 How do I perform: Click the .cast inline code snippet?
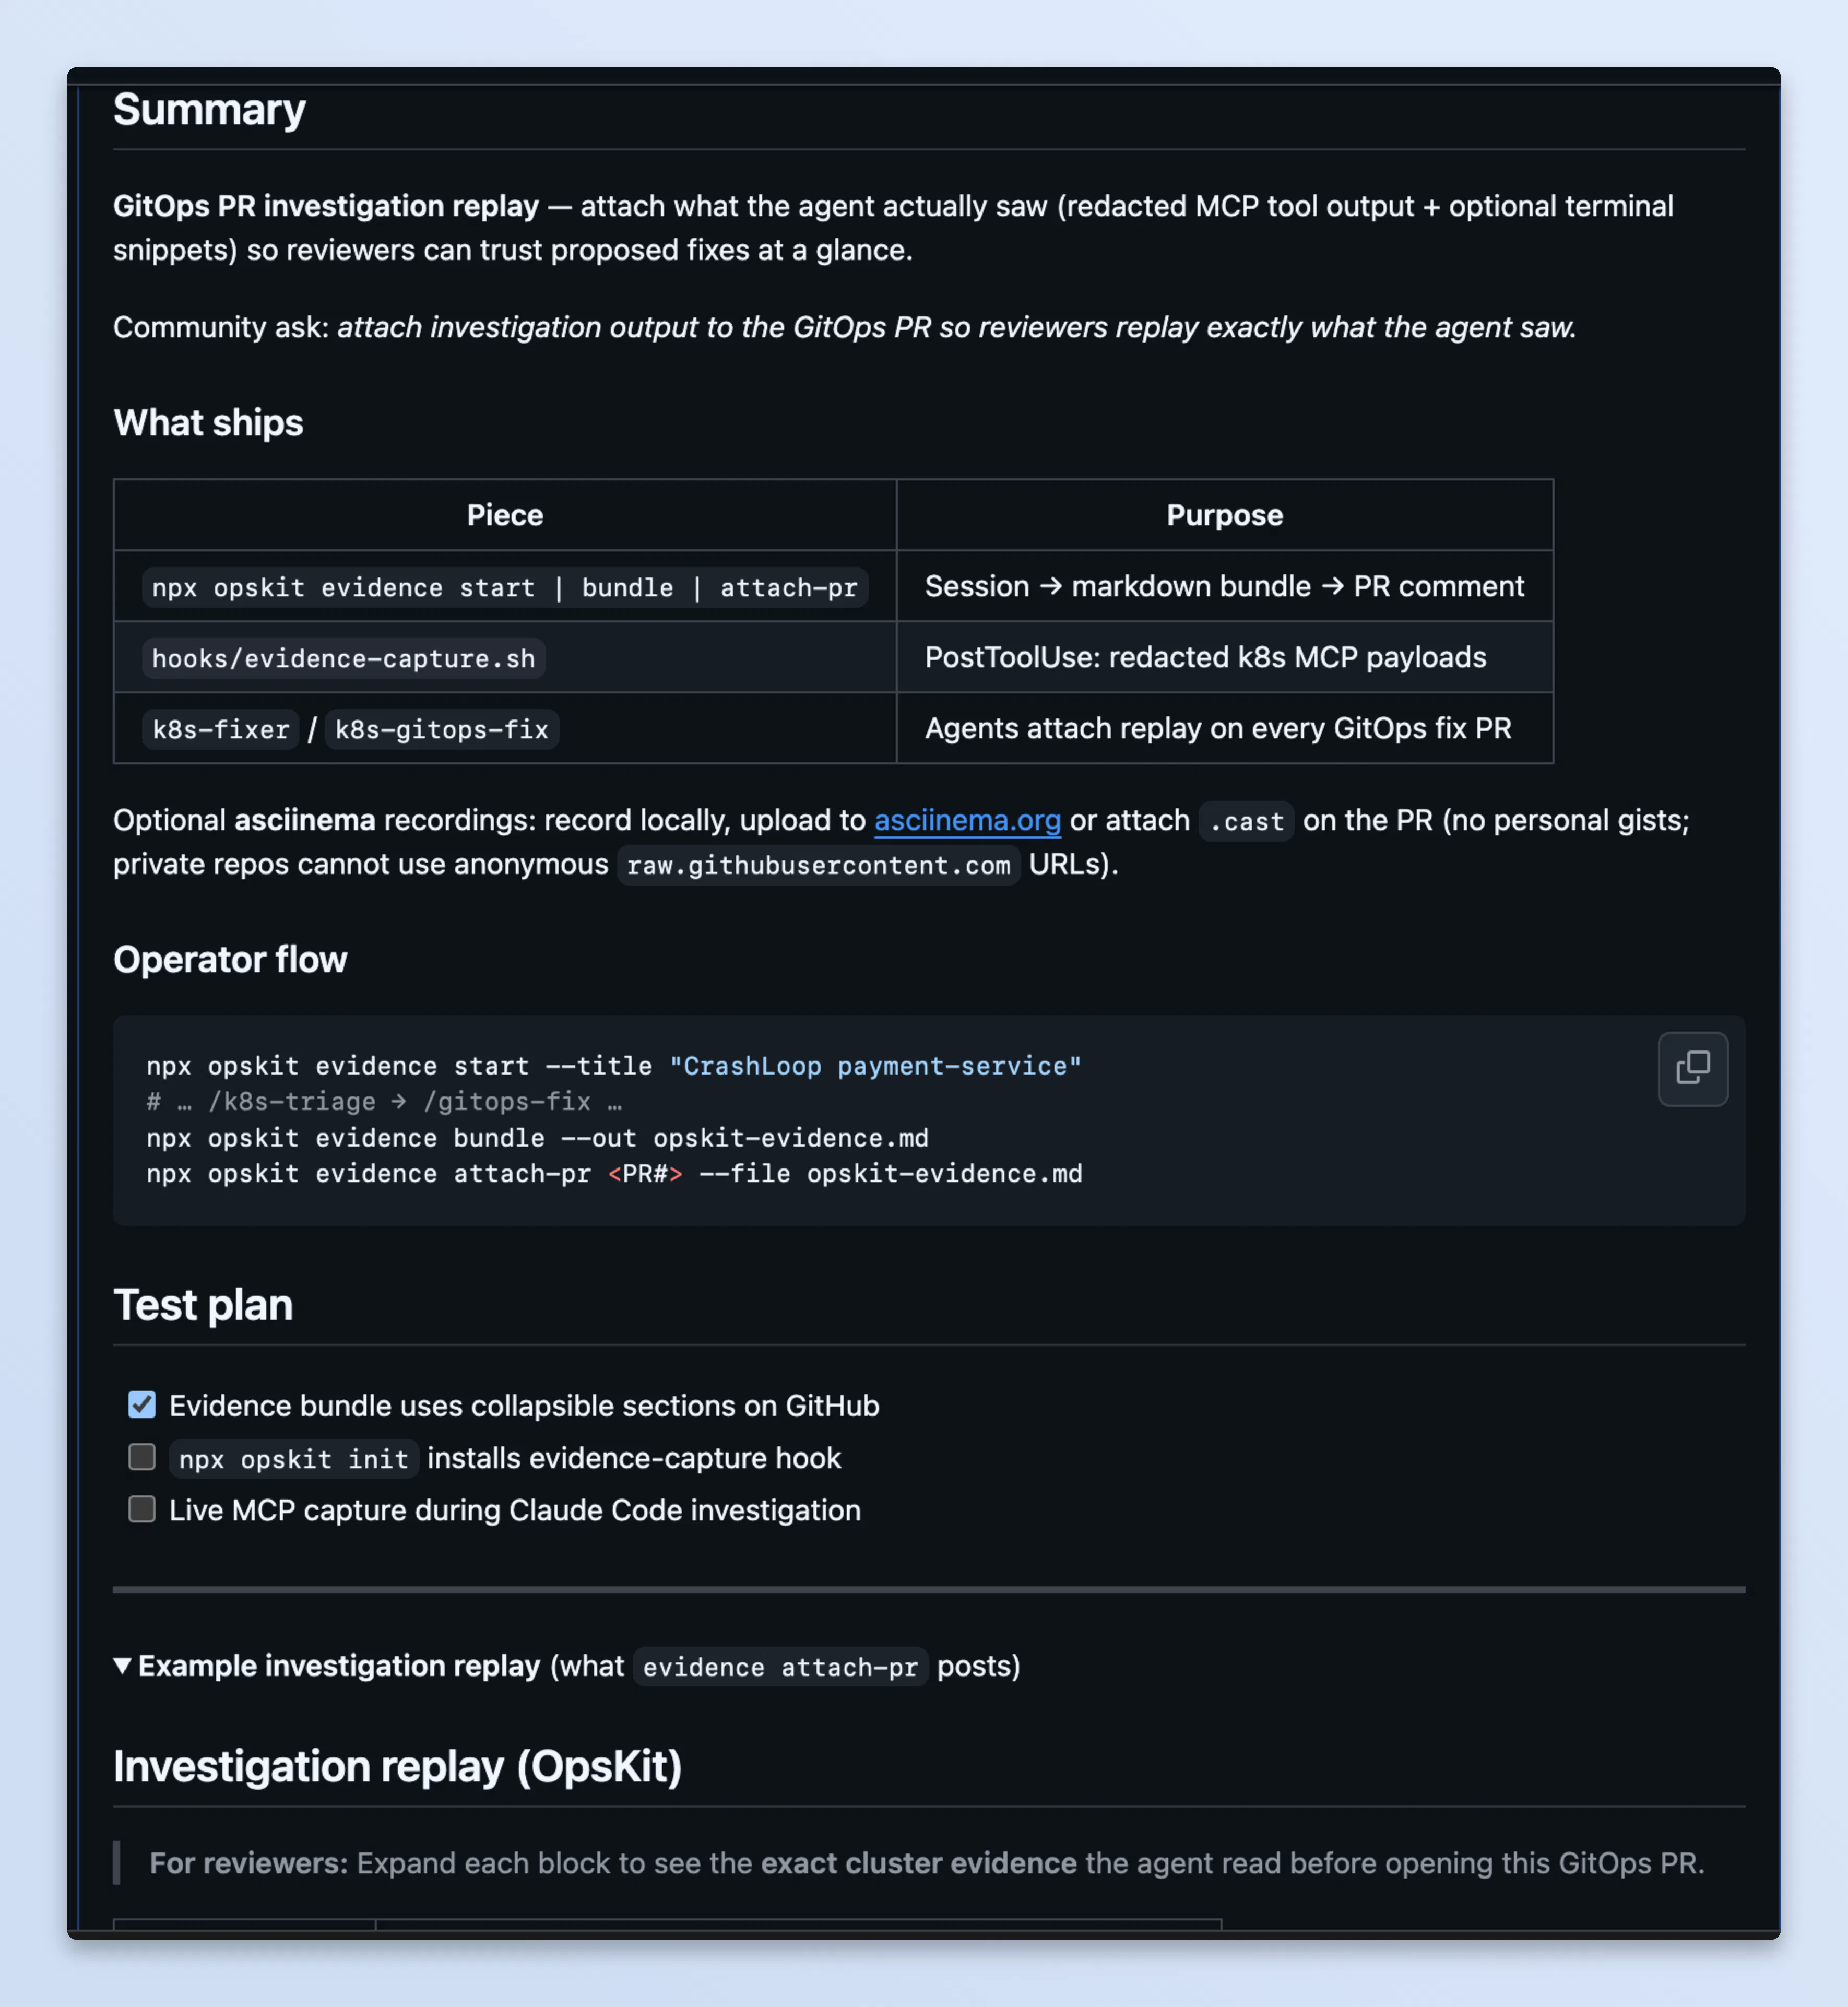[1246, 821]
